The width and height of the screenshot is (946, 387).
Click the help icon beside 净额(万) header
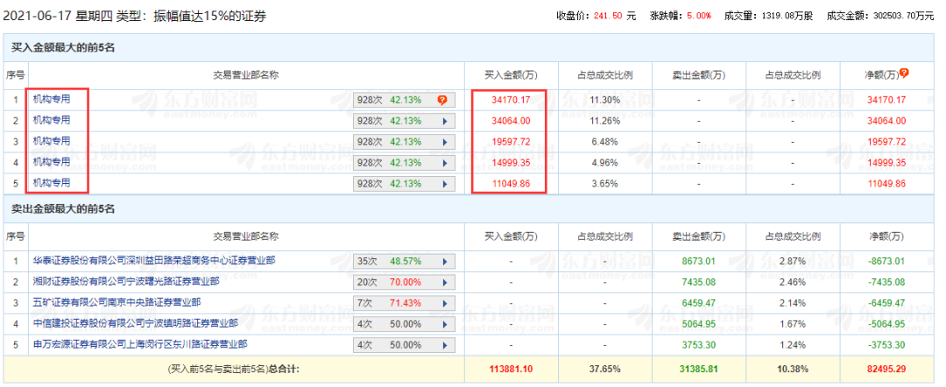[x=904, y=74]
